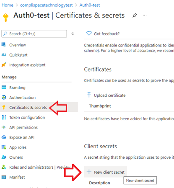
Task: Click the Overview grid icon in sidebar
Action: [x=4, y=45]
